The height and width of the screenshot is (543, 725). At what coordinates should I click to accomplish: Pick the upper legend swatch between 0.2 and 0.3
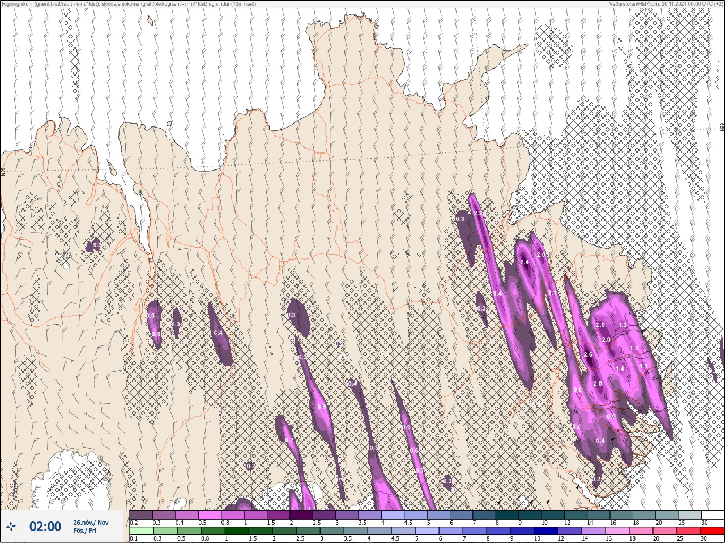(x=141, y=515)
